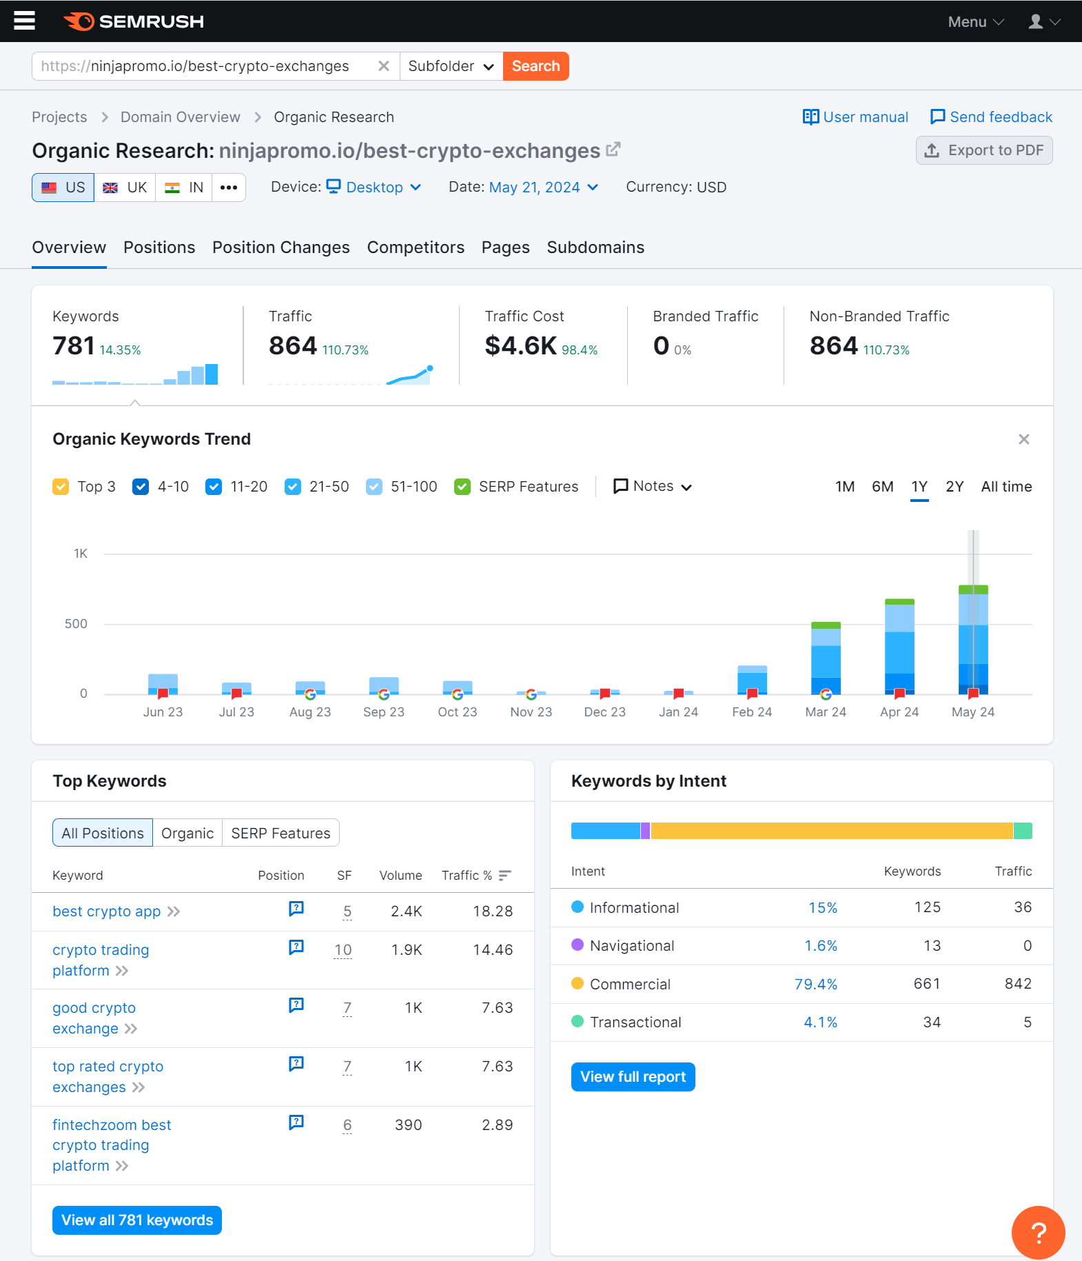The image size is (1082, 1261).
Task: Open the date May 21, 2024 dropdown
Action: point(543,188)
